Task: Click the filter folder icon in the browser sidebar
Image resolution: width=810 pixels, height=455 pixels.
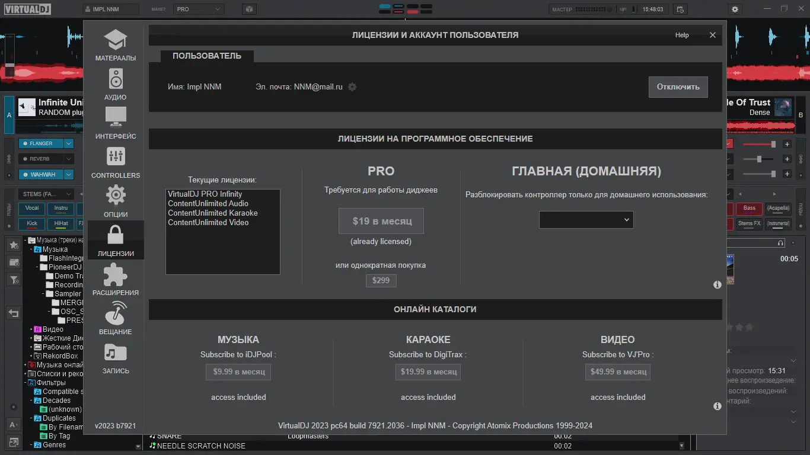Action: point(14,280)
